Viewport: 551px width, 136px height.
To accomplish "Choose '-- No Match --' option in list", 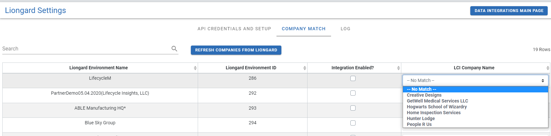I will (x=476, y=89).
